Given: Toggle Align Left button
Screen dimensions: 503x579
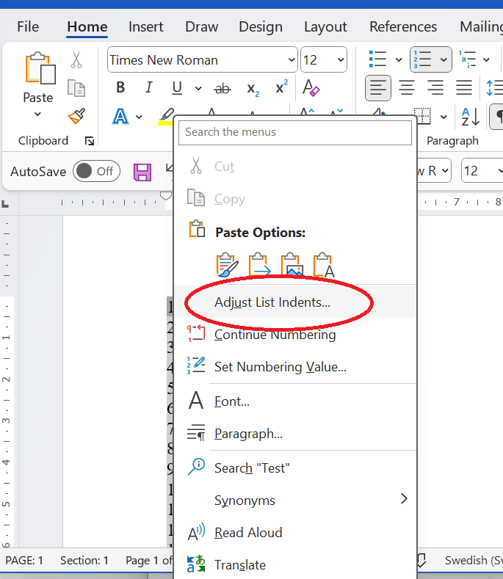Looking at the screenshot, I should 378,88.
